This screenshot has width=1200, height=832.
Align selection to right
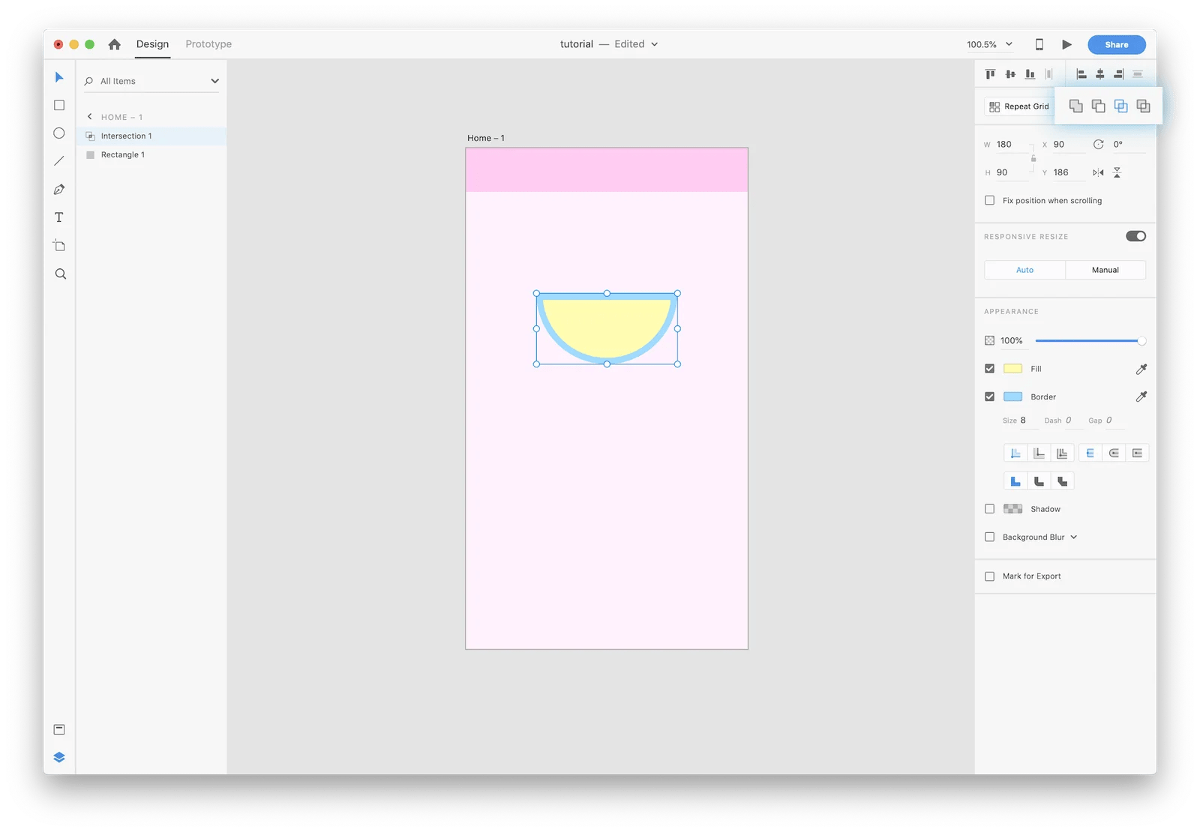pos(1118,74)
